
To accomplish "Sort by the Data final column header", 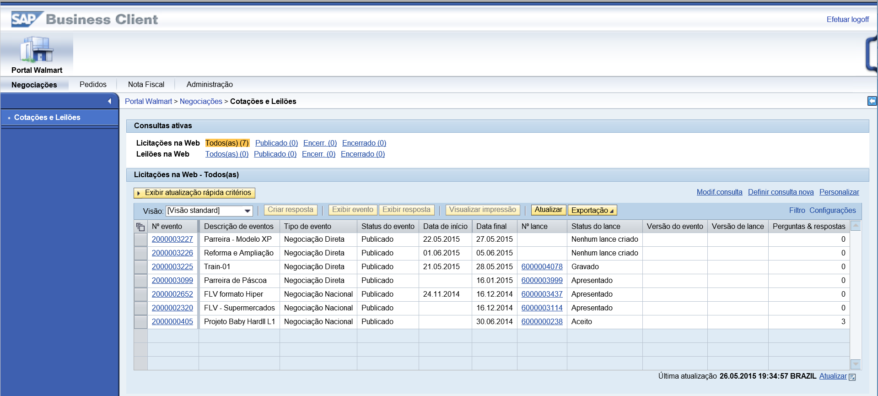I will click(x=495, y=226).
